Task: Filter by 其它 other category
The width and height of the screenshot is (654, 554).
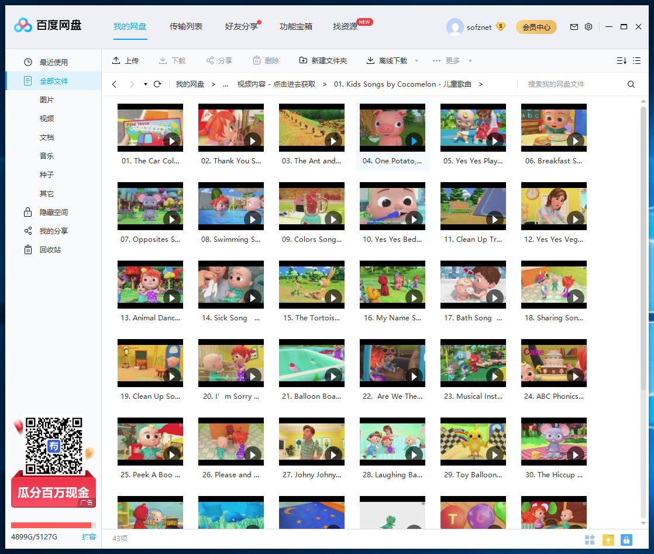Action: tap(47, 194)
